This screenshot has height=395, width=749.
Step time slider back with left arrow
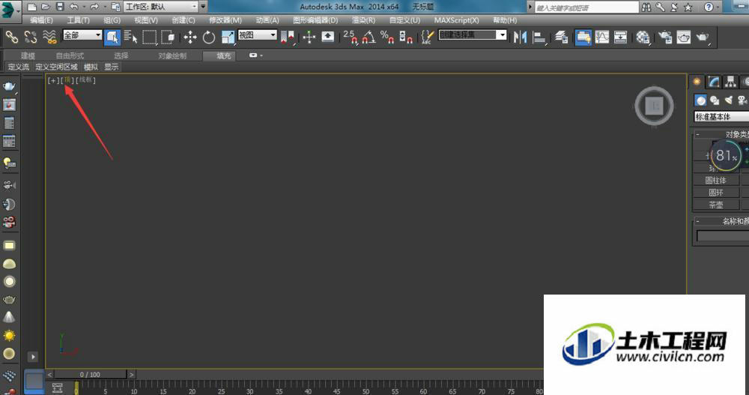[x=49, y=375]
